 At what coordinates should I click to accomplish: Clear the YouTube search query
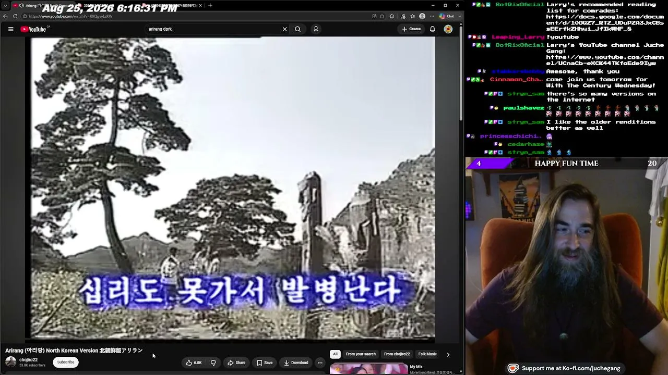pos(284,29)
